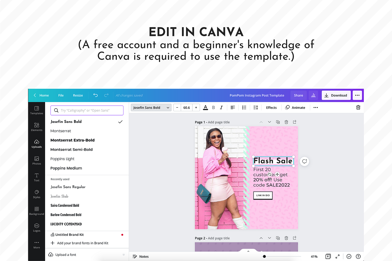Click the font size field 60.6
The height and width of the screenshot is (261, 392).
pyautogui.click(x=187, y=108)
